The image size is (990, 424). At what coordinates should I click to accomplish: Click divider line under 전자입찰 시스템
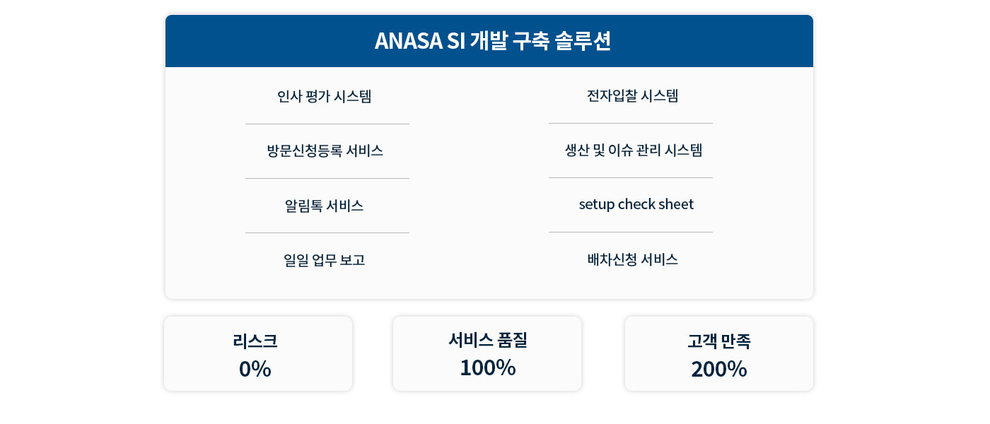(x=631, y=123)
